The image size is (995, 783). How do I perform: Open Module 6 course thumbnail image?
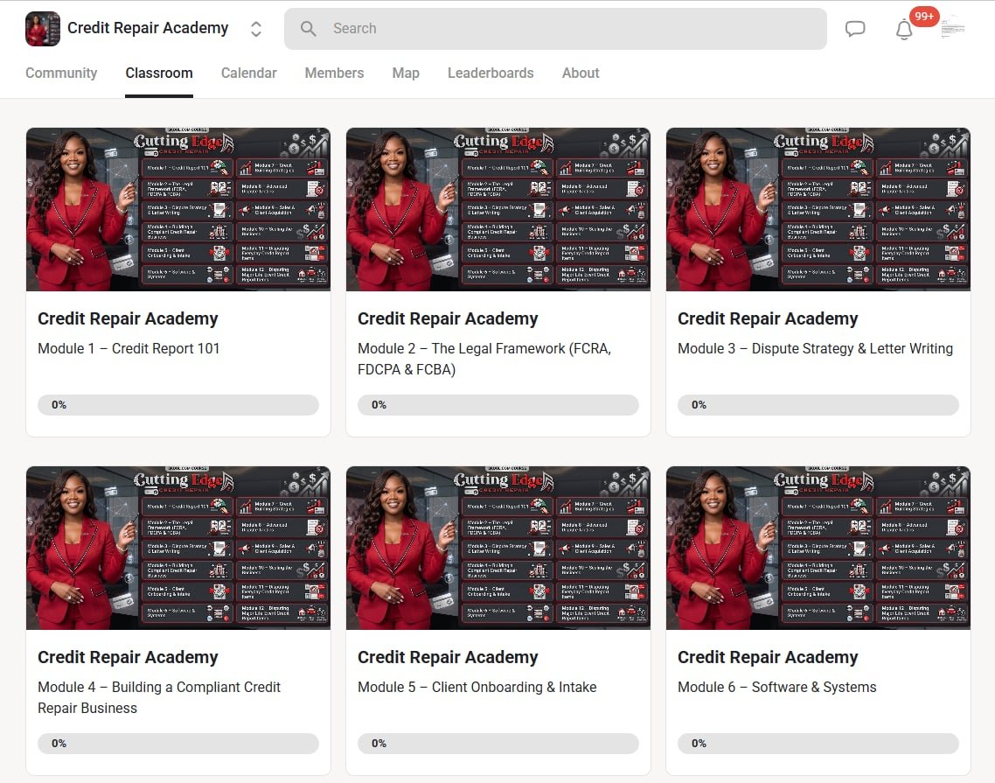click(x=818, y=548)
